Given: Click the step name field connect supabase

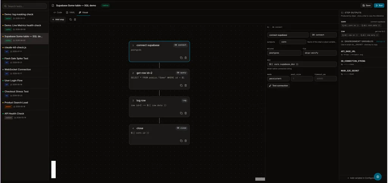Looking at the screenshot, I should (x=288, y=35).
